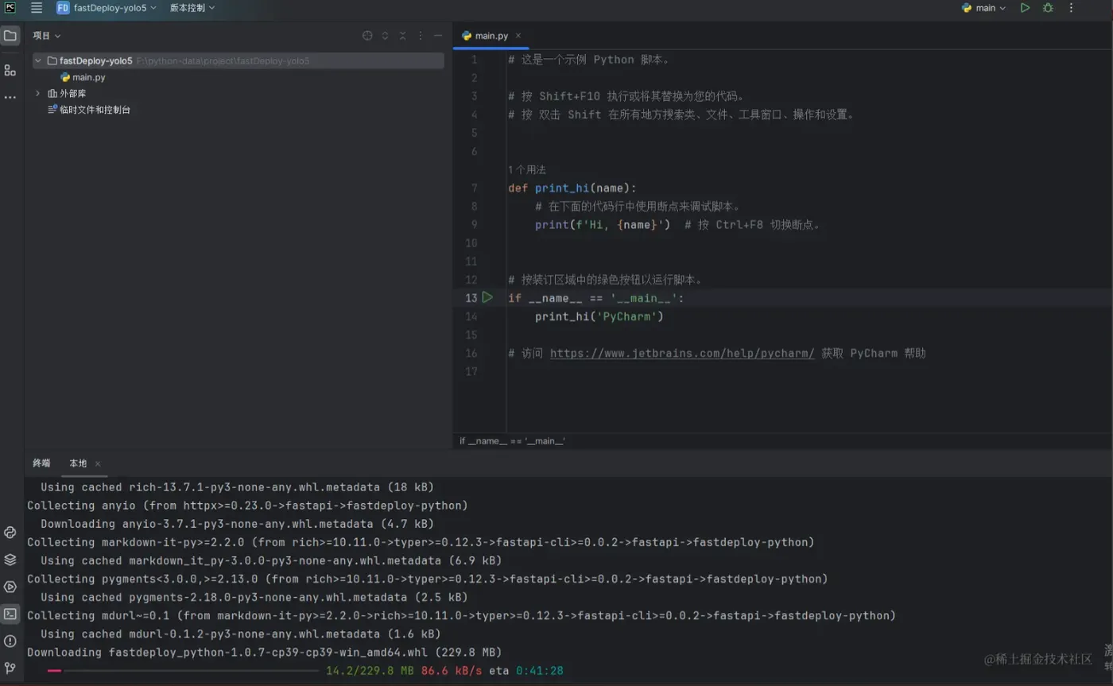Open the 版本控制 dropdown
This screenshot has height=686, width=1113.
[x=192, y=8]
